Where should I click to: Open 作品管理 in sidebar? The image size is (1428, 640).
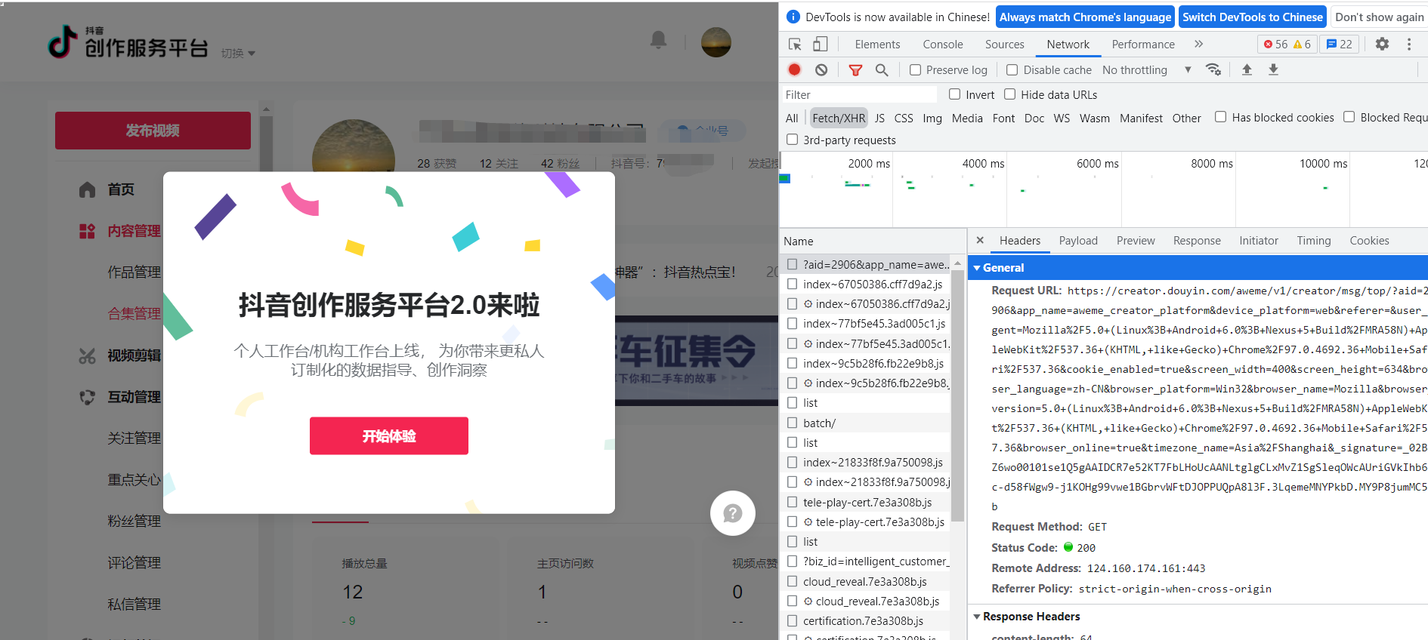[134, 272]
